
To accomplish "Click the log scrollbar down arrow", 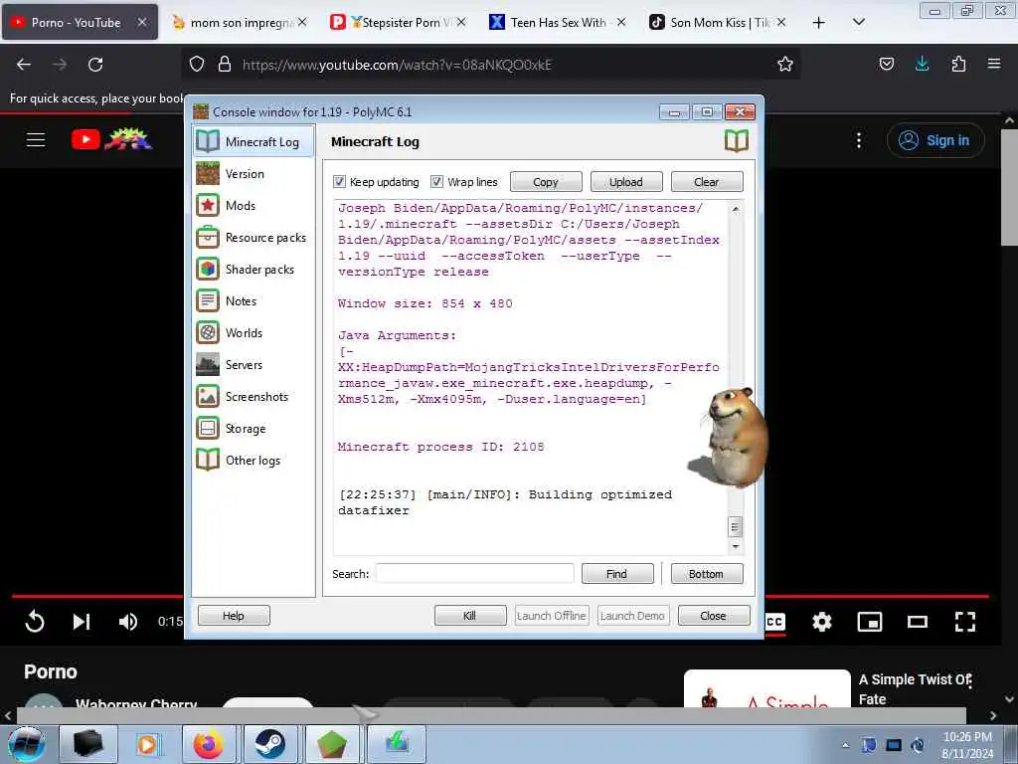I will tap(735, 546).
